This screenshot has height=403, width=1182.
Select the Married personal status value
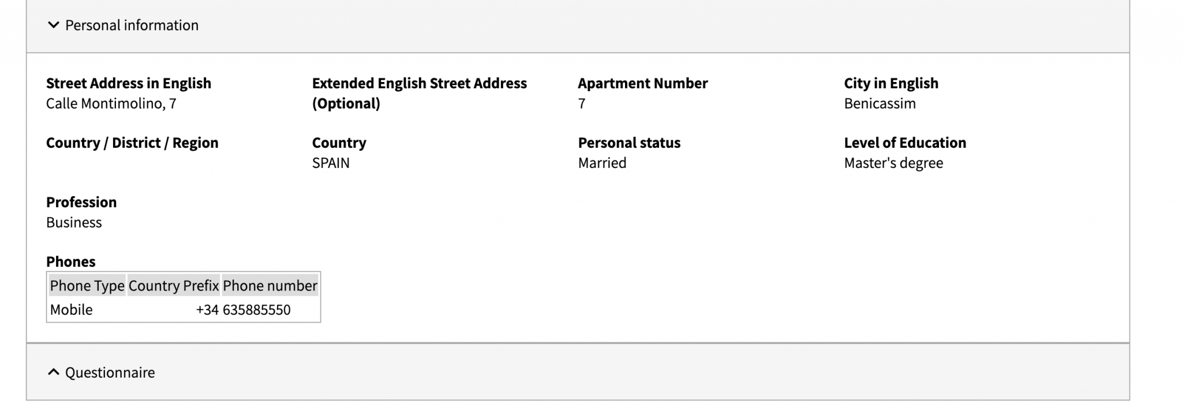602,163
